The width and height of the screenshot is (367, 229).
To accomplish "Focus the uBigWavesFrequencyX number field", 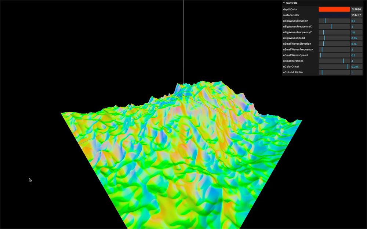I will tap(356, 27).
